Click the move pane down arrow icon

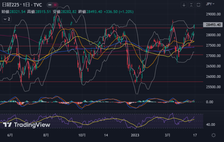183,5
